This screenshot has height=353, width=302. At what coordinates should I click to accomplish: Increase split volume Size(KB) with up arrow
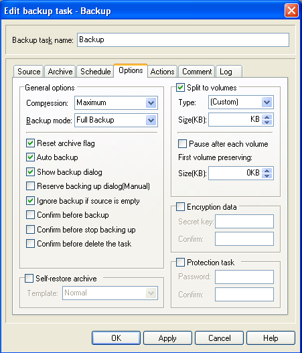pyautogui.click(x=267, y=117)
